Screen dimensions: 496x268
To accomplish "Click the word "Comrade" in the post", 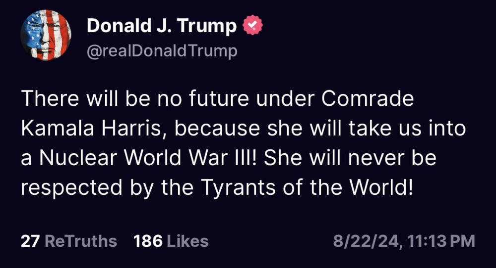I will coord(368,99).
